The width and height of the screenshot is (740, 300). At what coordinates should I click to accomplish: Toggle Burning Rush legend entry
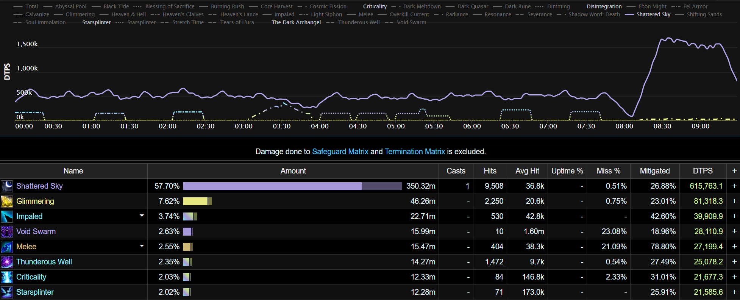point(222,6)
